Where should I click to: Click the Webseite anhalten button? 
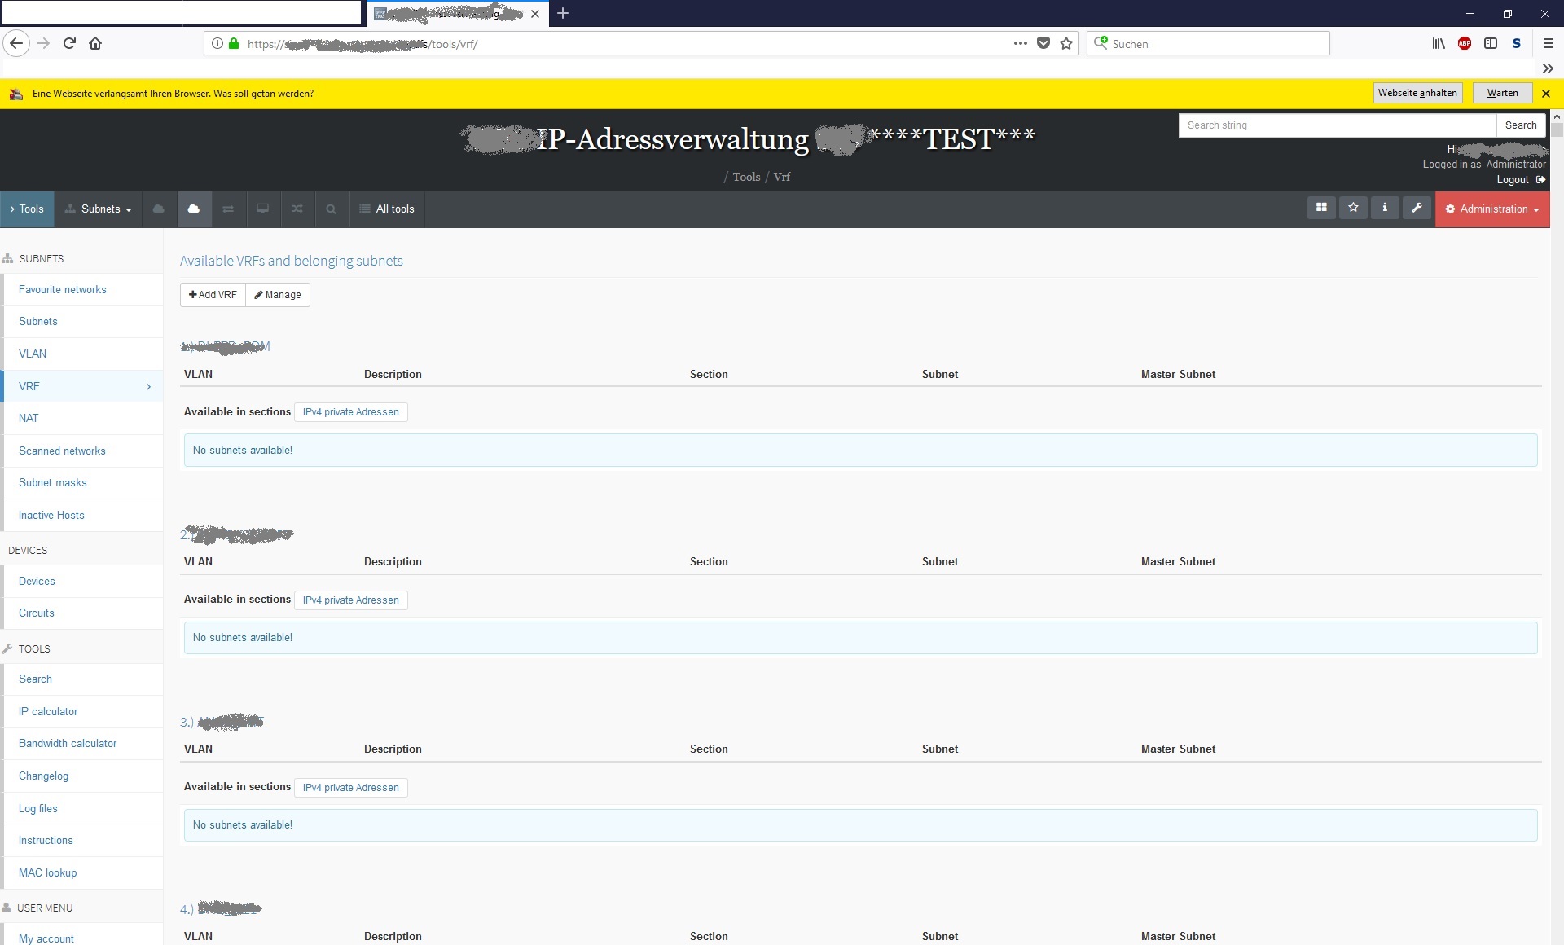point(1417,93)
